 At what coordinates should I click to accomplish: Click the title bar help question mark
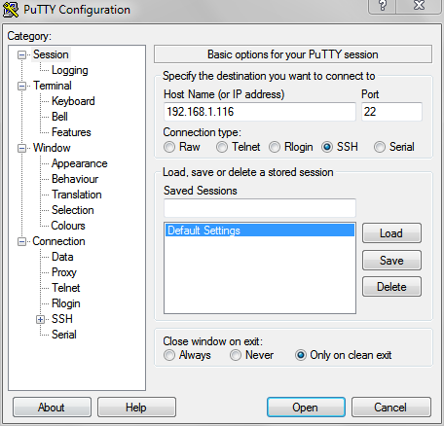pyautogui.click(x=383, y=6)
